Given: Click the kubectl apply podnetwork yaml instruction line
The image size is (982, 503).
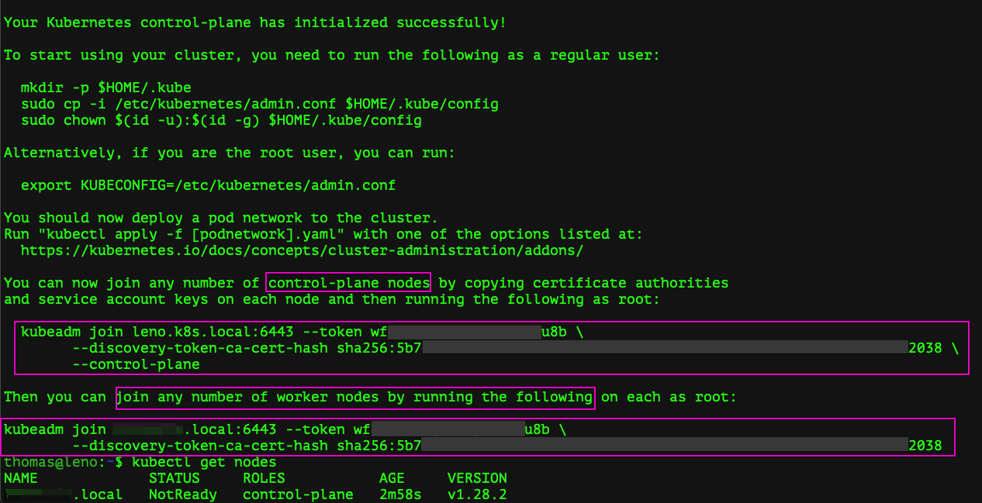Looking at the screenshot, I should pyautogui.click(x=323, y=234).
